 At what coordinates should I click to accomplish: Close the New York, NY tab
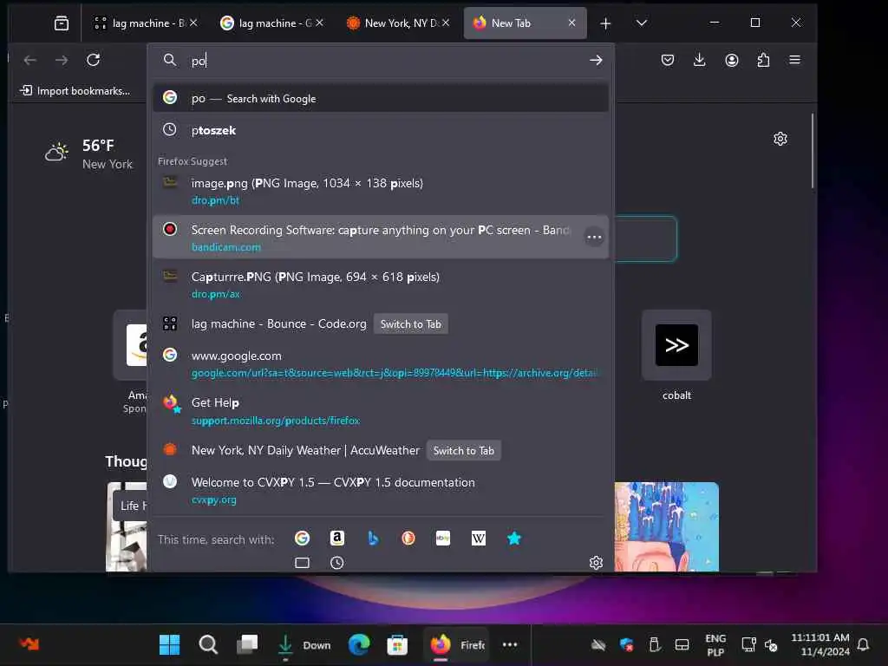(446, 23)
